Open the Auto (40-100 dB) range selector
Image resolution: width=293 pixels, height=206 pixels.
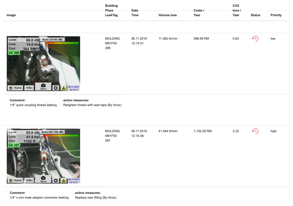click(x=53, y=132)
